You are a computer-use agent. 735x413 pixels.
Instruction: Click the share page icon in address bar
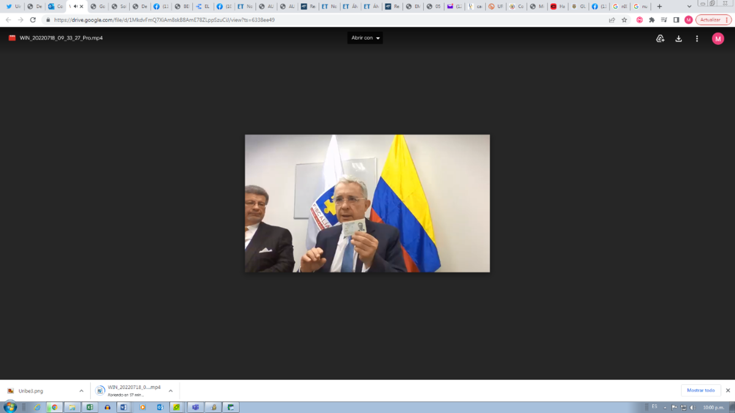point(612,20)
